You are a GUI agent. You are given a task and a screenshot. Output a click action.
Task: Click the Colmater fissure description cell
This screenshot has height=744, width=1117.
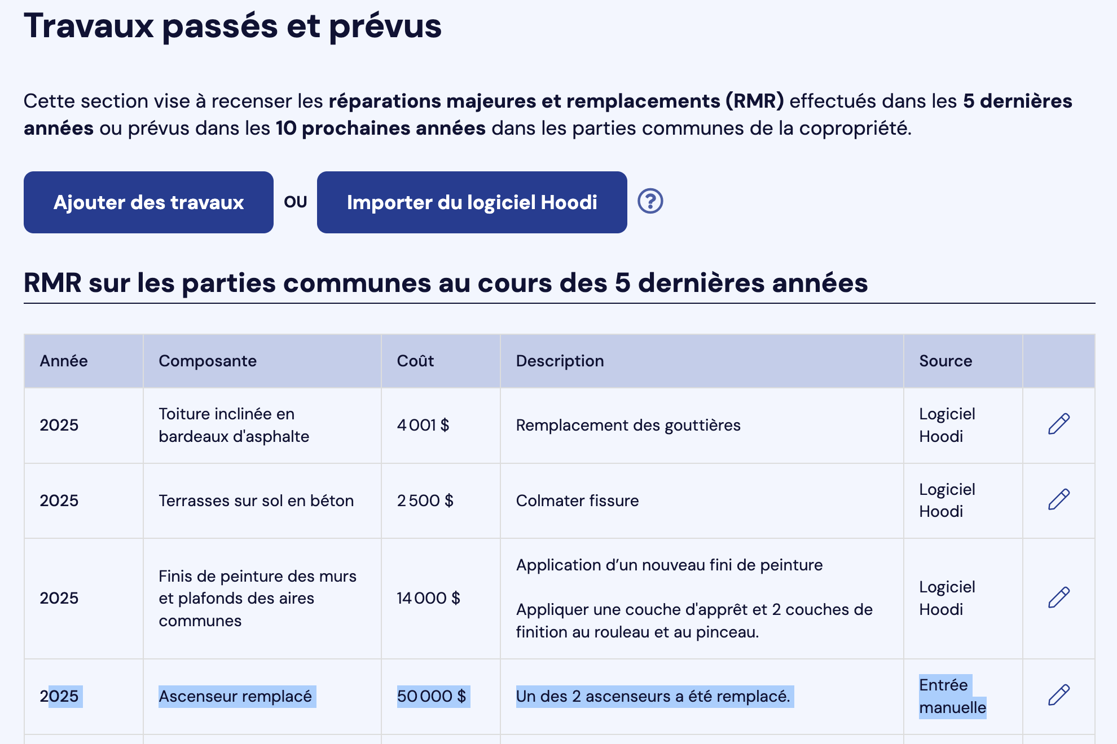pyautogui.click(x=577, y=501)
